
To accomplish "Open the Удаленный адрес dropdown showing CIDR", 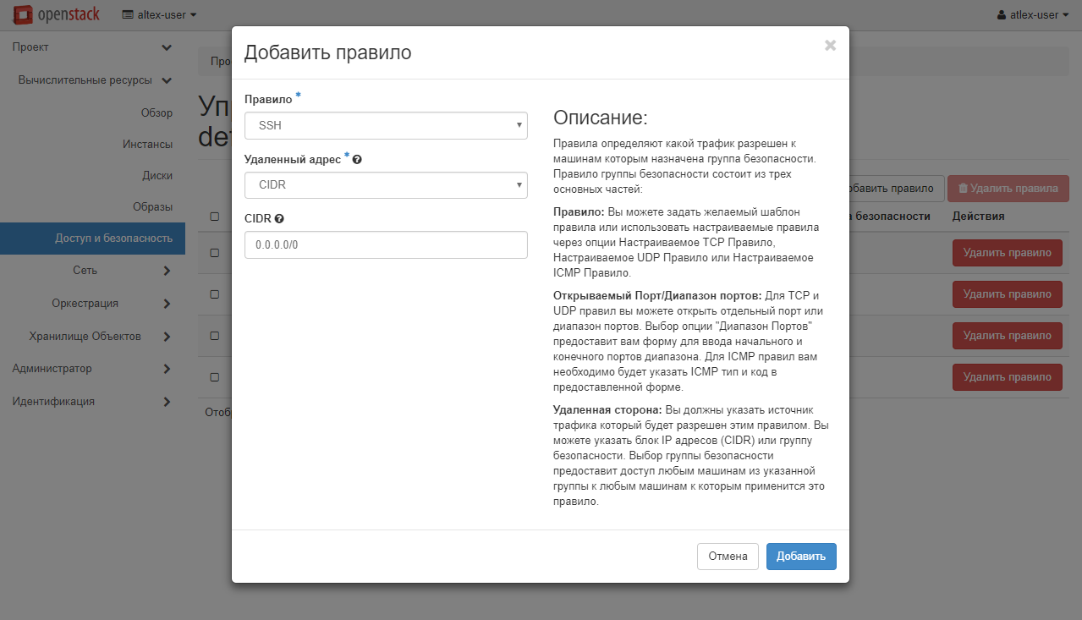I will pyautogui.click(x=386, y=184).
